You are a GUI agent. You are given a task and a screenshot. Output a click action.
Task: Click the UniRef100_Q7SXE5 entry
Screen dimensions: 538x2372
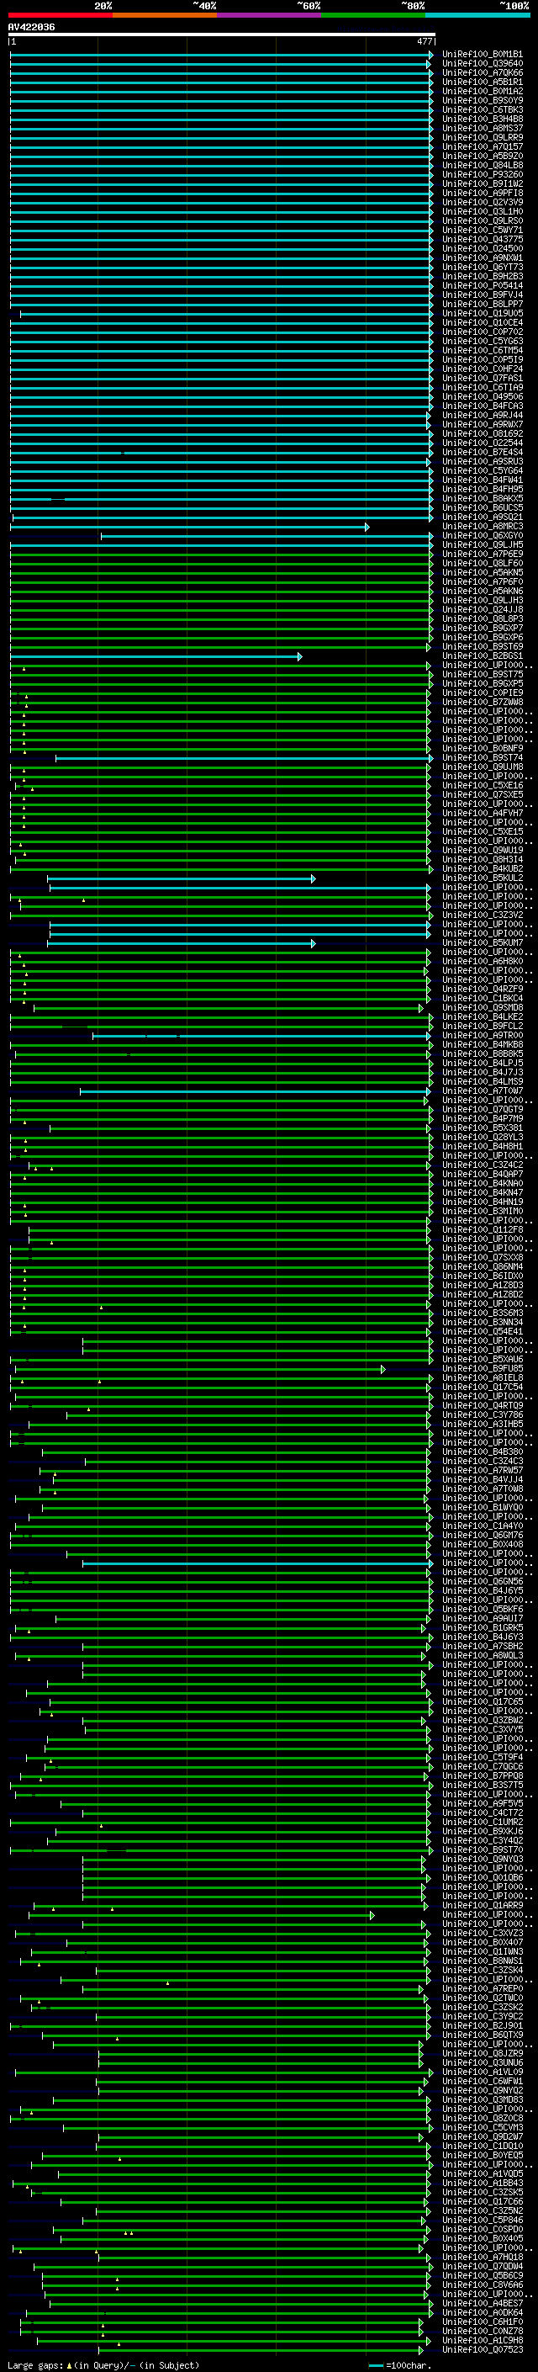tap(483, 794)
